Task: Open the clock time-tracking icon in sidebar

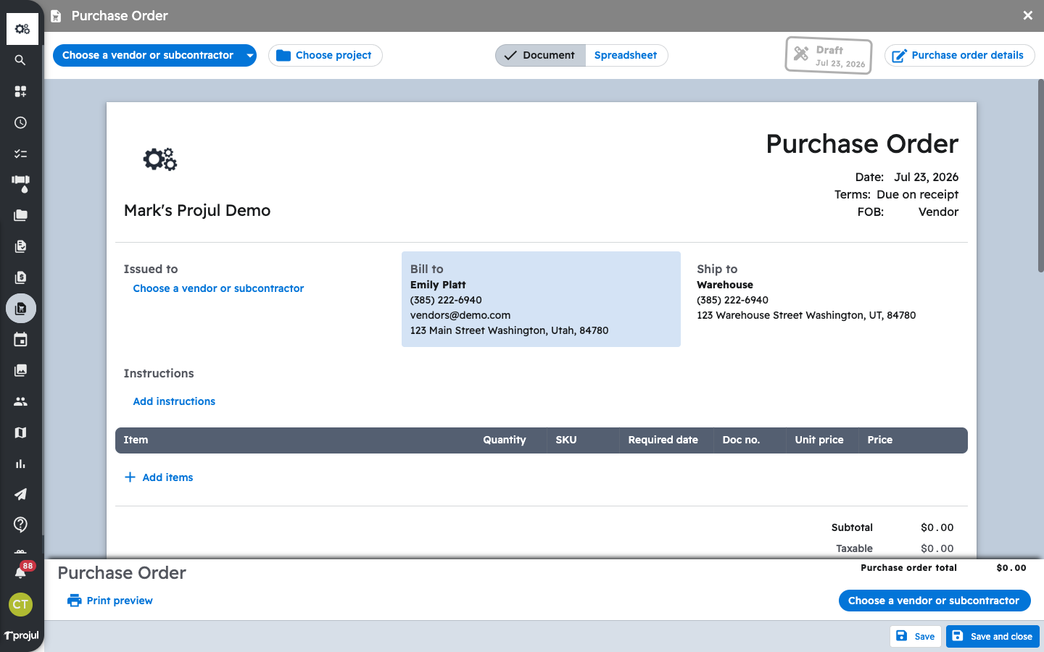Action: pos(20,122)
